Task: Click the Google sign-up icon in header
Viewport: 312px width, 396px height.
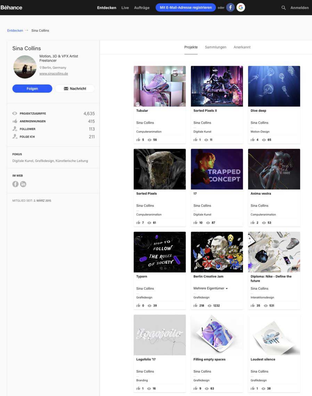Action: coord(241,8)
